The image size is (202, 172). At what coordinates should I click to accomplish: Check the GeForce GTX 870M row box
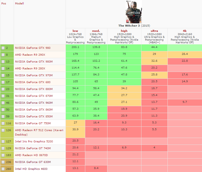tap(3, 96)
